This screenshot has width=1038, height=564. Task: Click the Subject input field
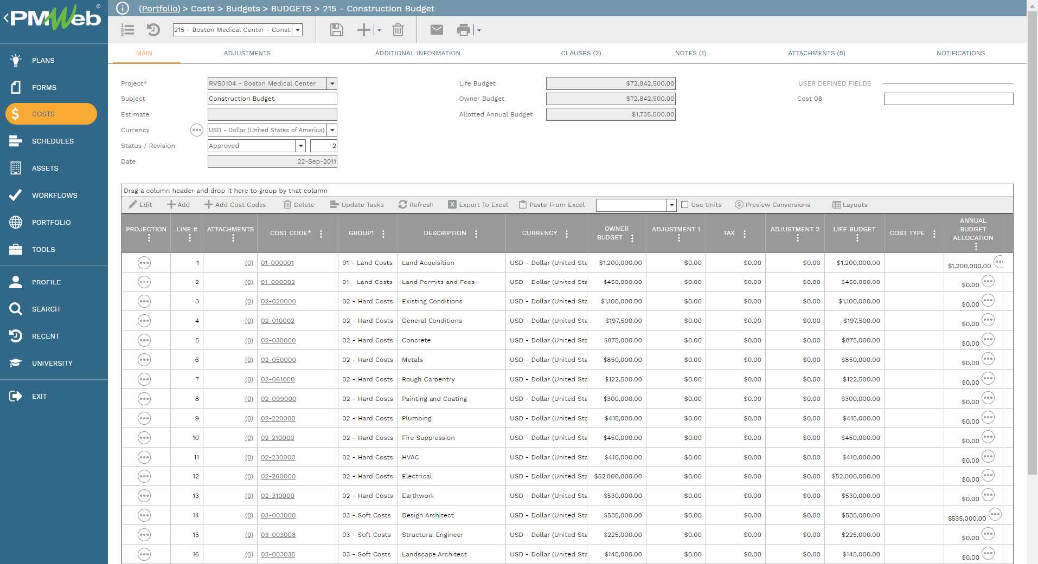point(271,99)
